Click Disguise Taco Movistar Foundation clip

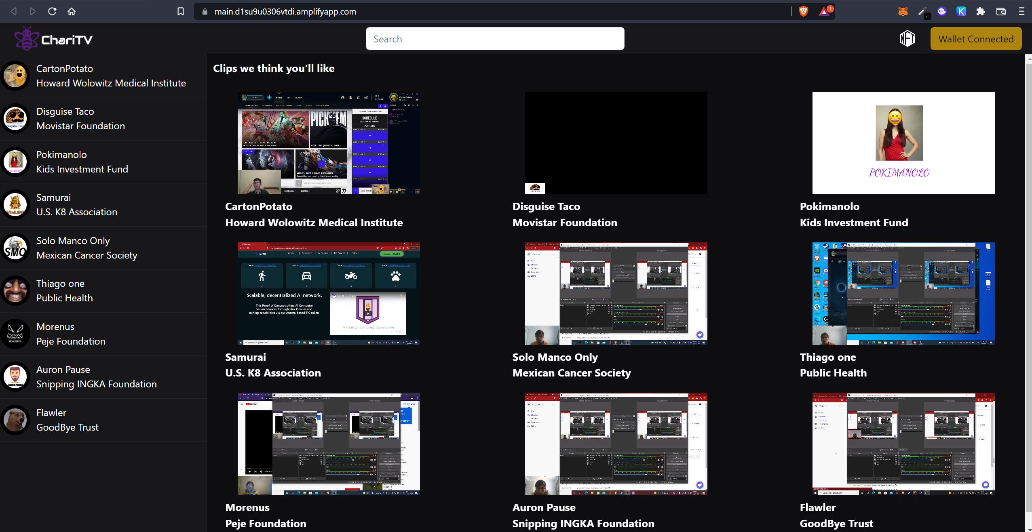(616, 143)
